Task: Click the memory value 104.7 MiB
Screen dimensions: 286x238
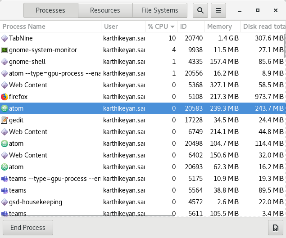Action: click(x=224, y=144)
